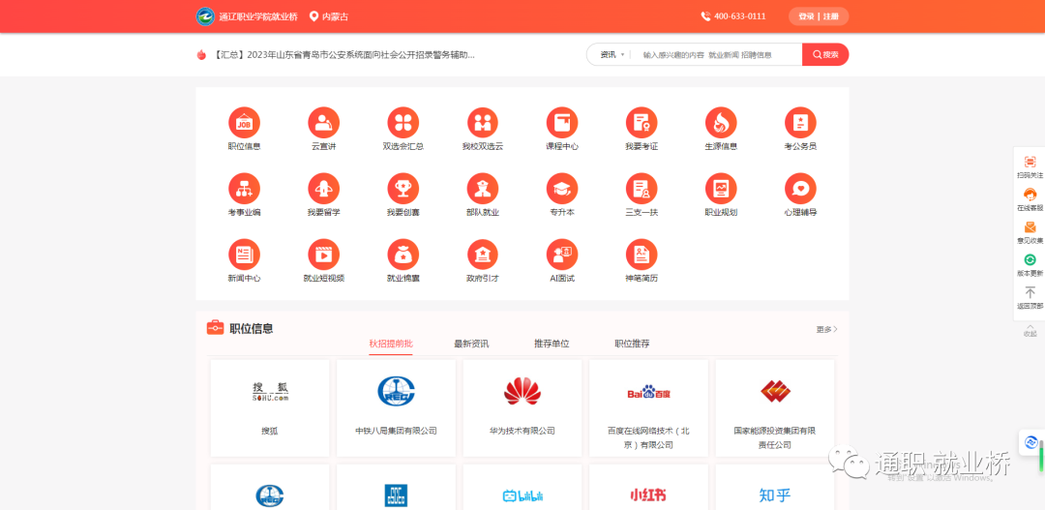
Task: Open the 小红书 company card
Action: 648,488
